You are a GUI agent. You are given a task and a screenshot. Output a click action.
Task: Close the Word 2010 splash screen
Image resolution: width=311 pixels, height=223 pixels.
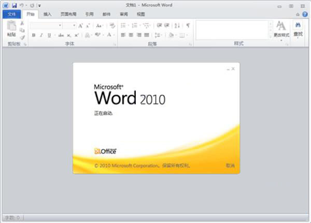(234, 68)
